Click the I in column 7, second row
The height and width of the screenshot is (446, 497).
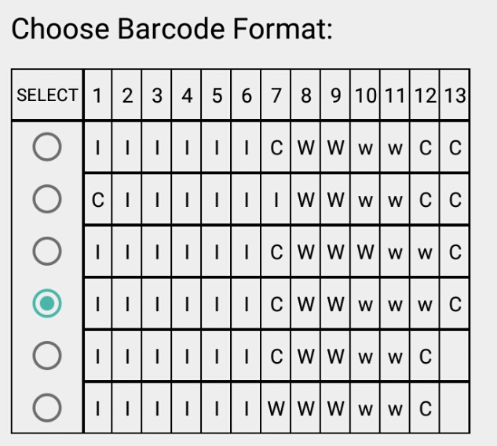(276, 200)
